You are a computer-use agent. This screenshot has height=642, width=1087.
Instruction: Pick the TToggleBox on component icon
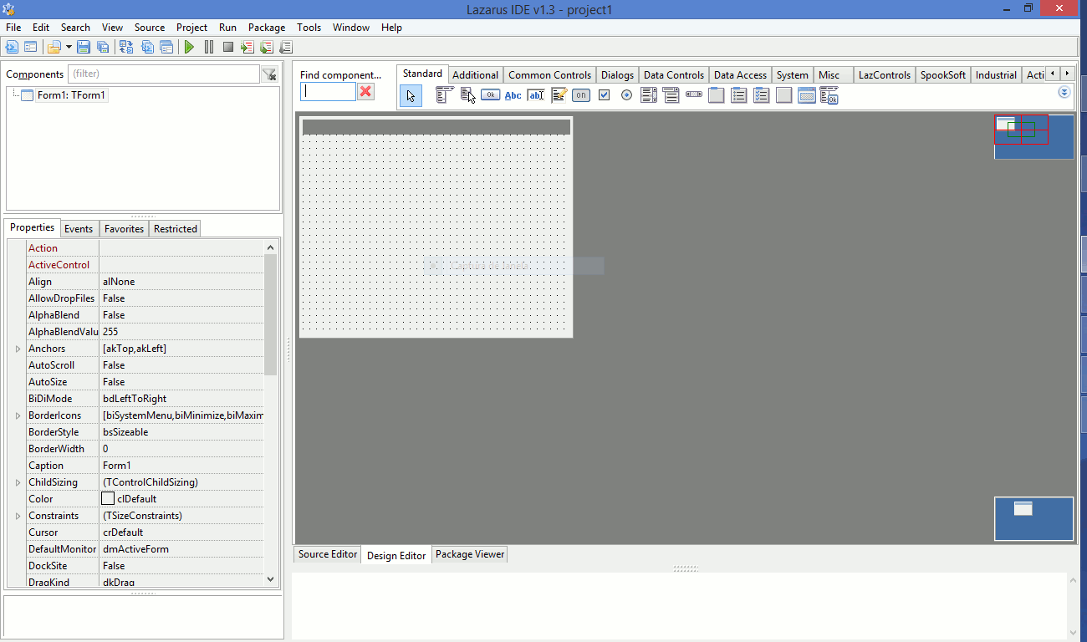point(581,95)
